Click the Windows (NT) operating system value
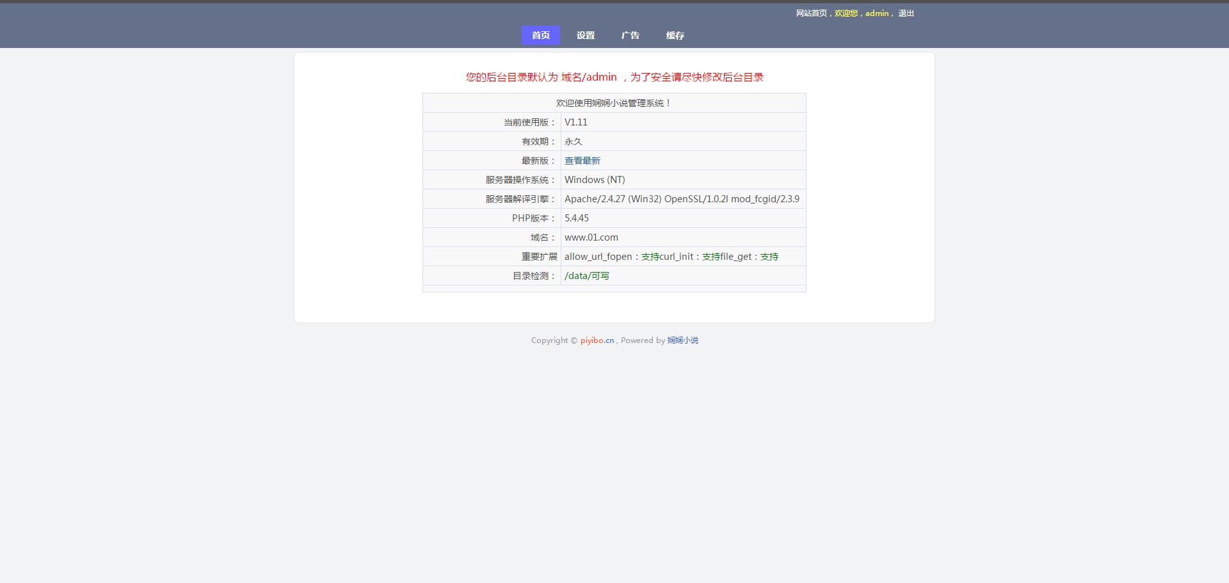1229x583 pixels. 594,180
